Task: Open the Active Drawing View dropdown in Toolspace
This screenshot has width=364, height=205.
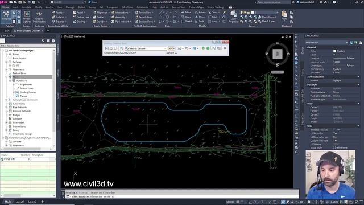Action: [x=28, y=46]
